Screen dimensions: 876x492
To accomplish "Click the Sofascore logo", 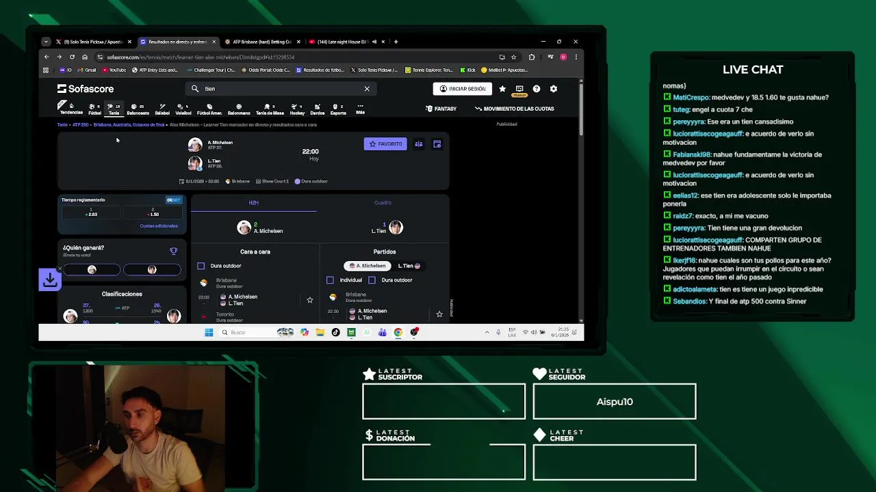I will pyautogui.click(x=86, y=89).
